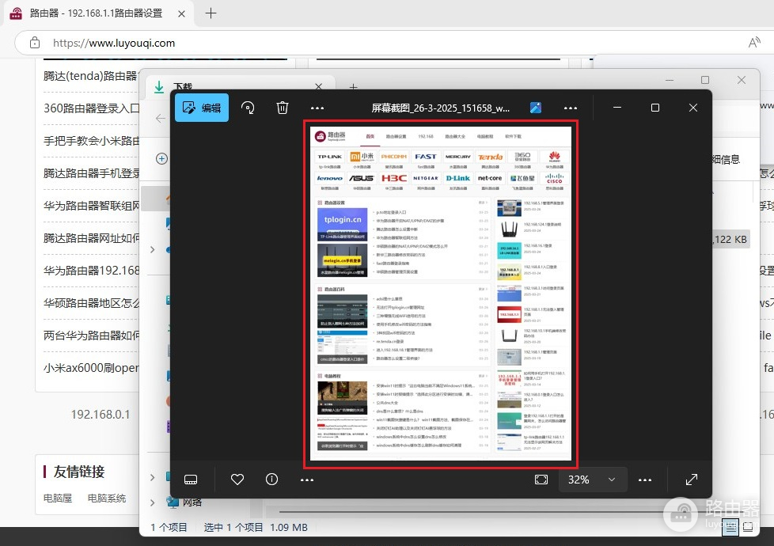
Task: Delete the photo with the trash icon
Action: tap(283, 108)
